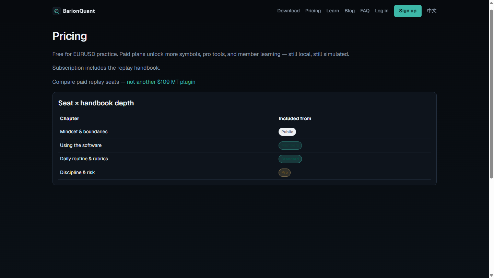Click the Members badge

pos(290,146)
